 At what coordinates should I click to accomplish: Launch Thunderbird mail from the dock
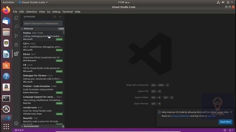pyautogui.click(x=6, y=21)
